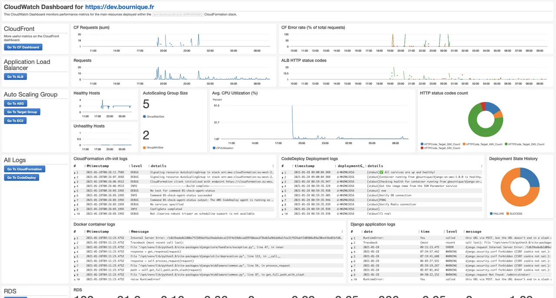This screenshot has height=298, width=556.
Task: Click the HTTPCode_Target_4XX_Count legend swatch
Action: [x=464, y=144]
